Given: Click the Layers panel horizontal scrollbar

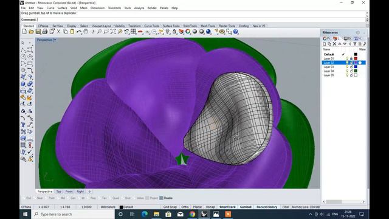Looking at the screenshot, I should [343, 201].
